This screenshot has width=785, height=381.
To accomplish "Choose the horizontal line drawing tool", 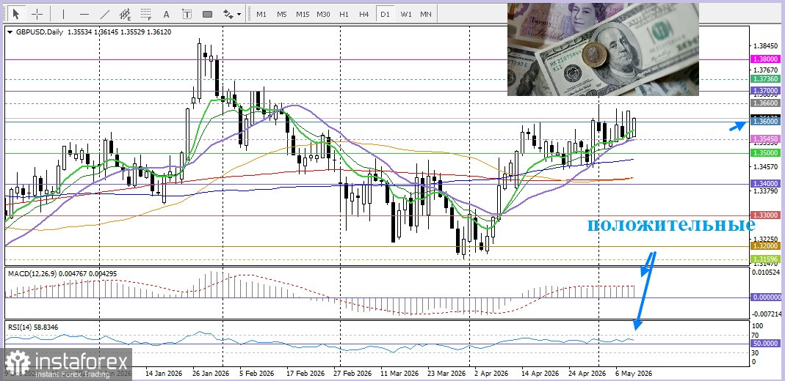I will [x=84, y=14].
